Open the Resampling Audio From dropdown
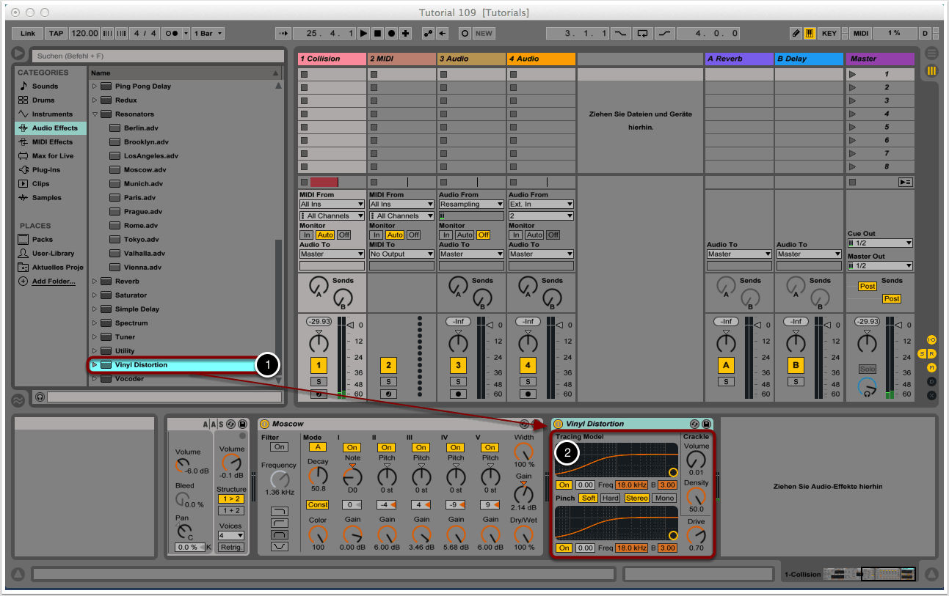The image size is (949, 596). click(470, 205)
